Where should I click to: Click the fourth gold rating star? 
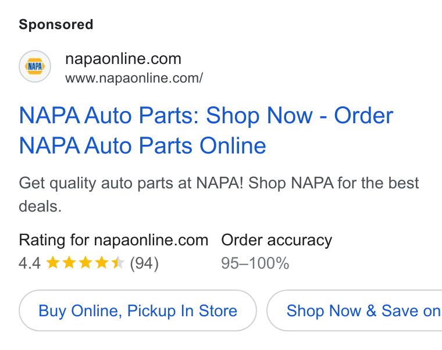pyautogui.click(x=101, y=262)
